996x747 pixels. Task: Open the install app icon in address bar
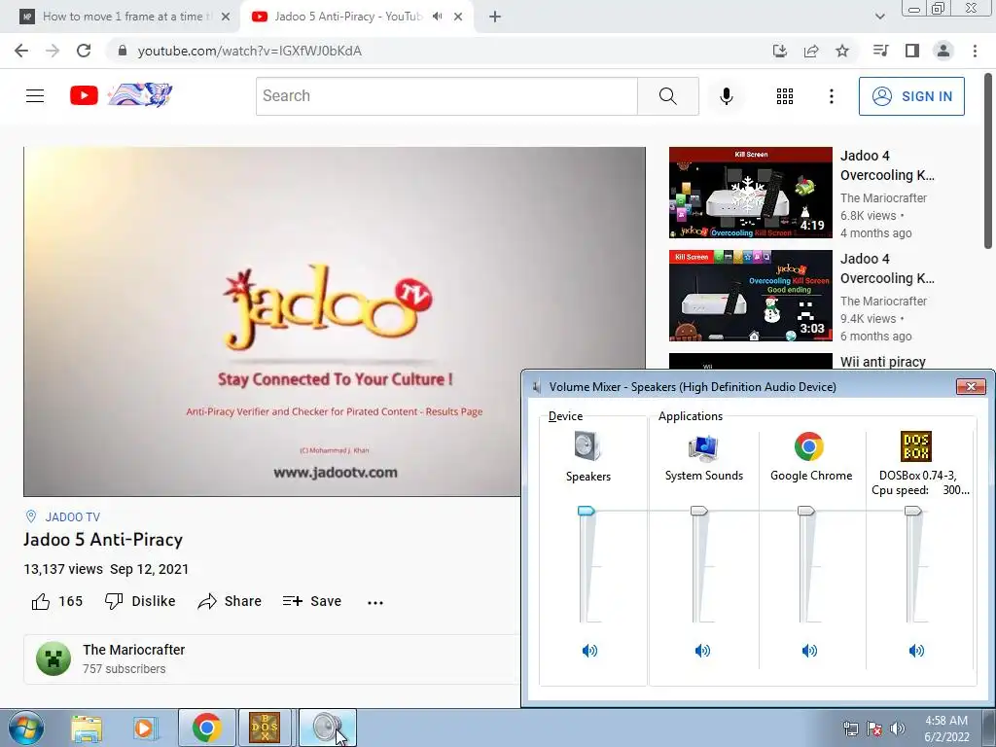pyautogui.click(x=780, y=51)
